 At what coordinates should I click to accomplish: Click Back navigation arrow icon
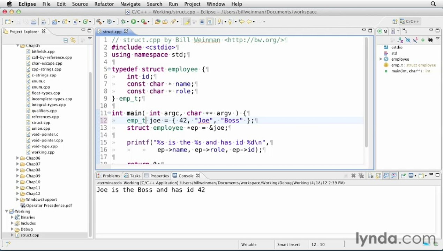(x=249, y=22)
